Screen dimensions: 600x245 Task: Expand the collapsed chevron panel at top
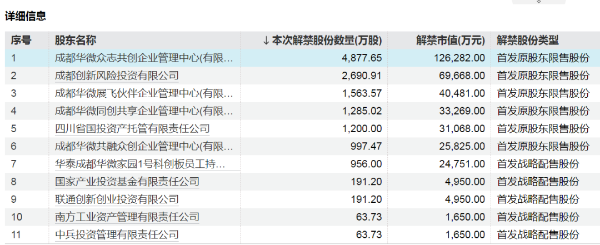539,2
